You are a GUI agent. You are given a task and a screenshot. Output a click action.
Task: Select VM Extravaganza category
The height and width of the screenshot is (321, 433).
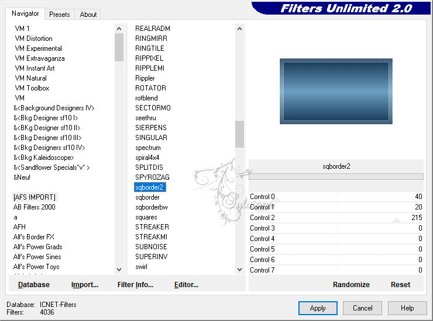pos(40,58)
